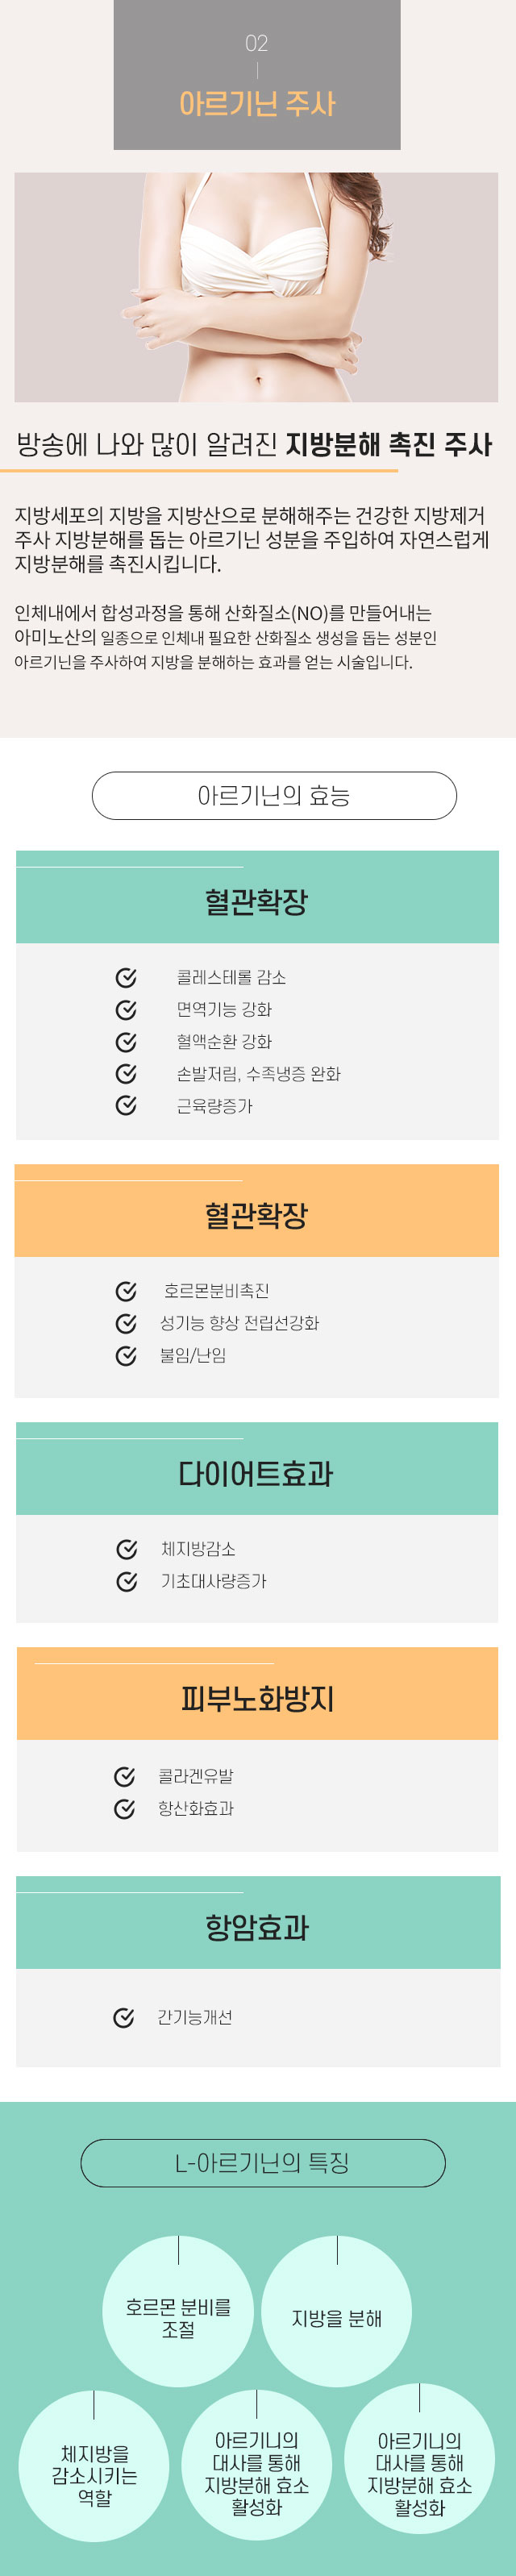
Task: Open the woman in white top photo
Action: (x=256, y=287)
